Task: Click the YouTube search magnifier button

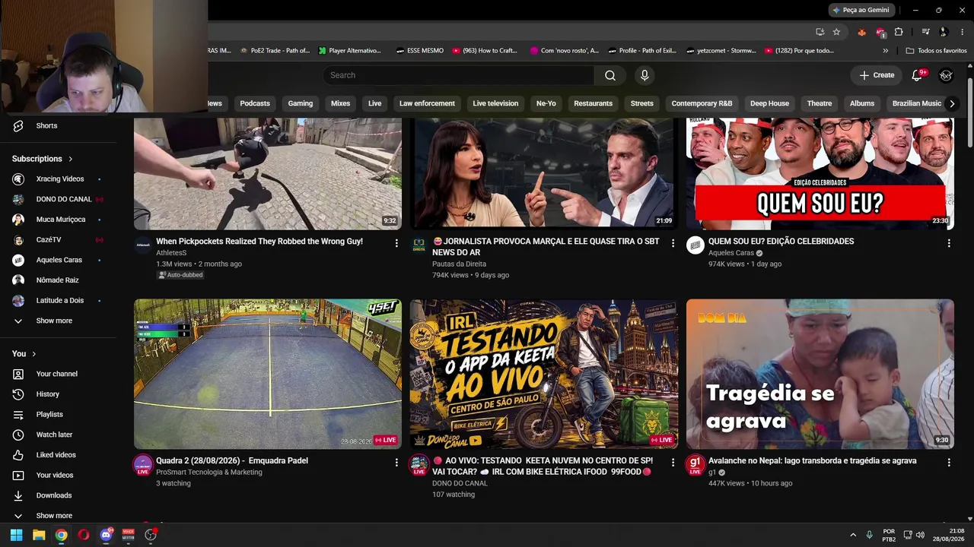Action: (610, 75)
